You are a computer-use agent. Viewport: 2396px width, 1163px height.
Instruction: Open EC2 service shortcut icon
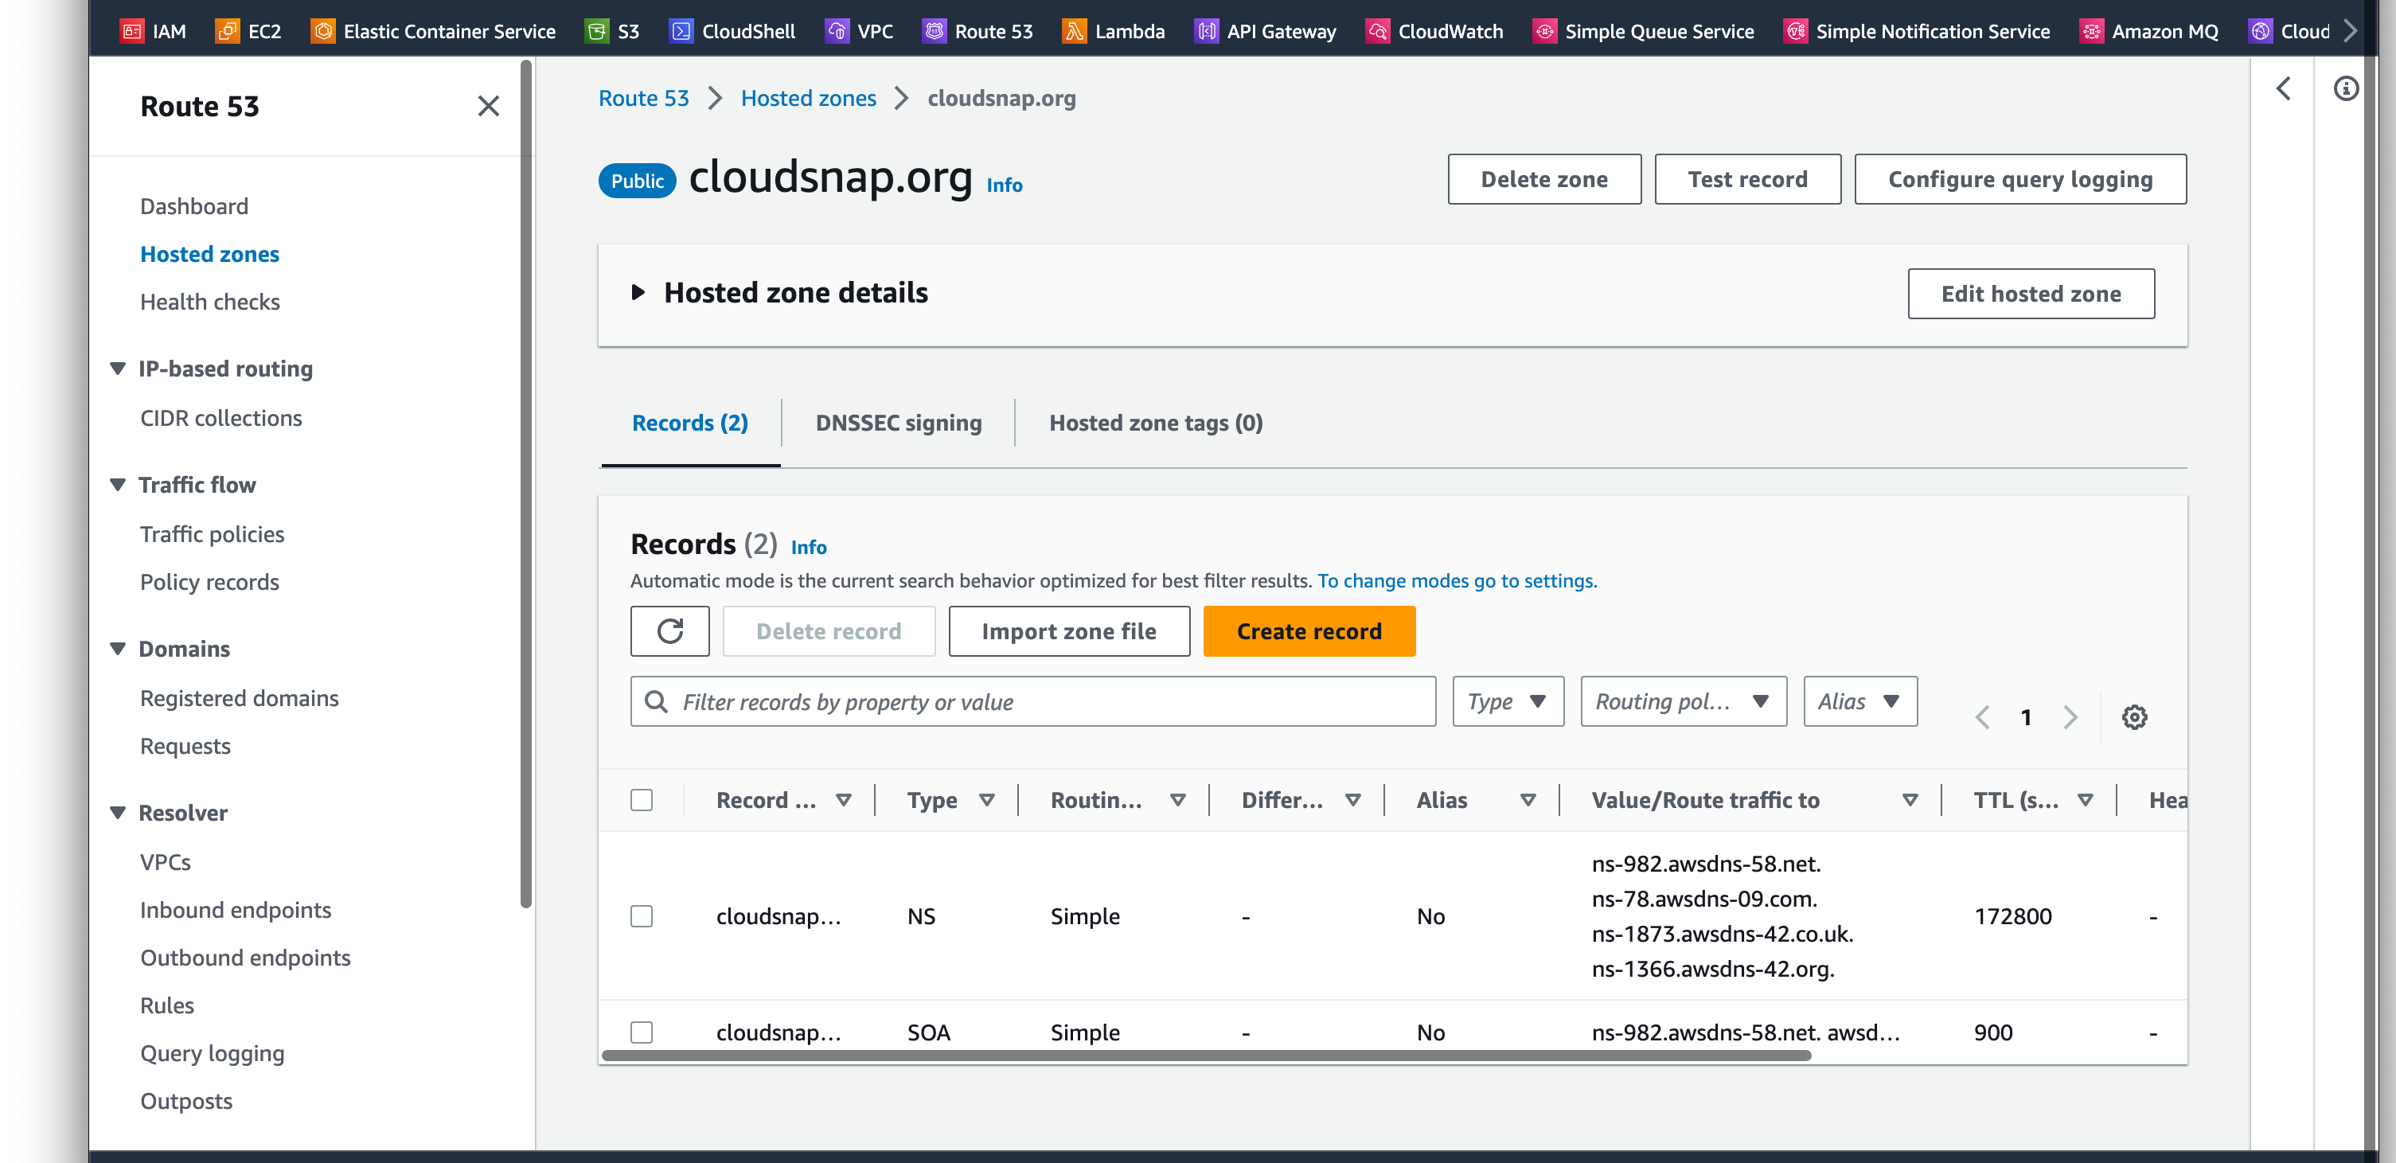[227, 31]
